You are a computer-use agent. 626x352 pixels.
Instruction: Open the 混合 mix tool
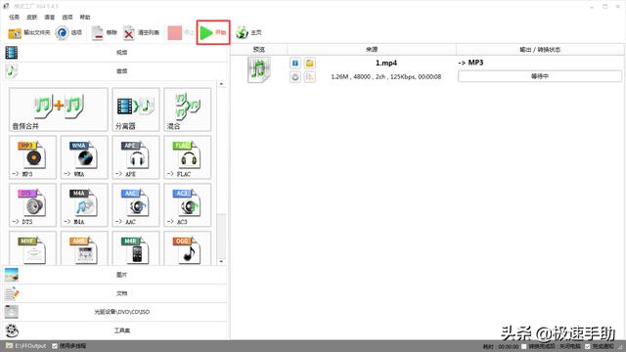[x=187, y=110]
